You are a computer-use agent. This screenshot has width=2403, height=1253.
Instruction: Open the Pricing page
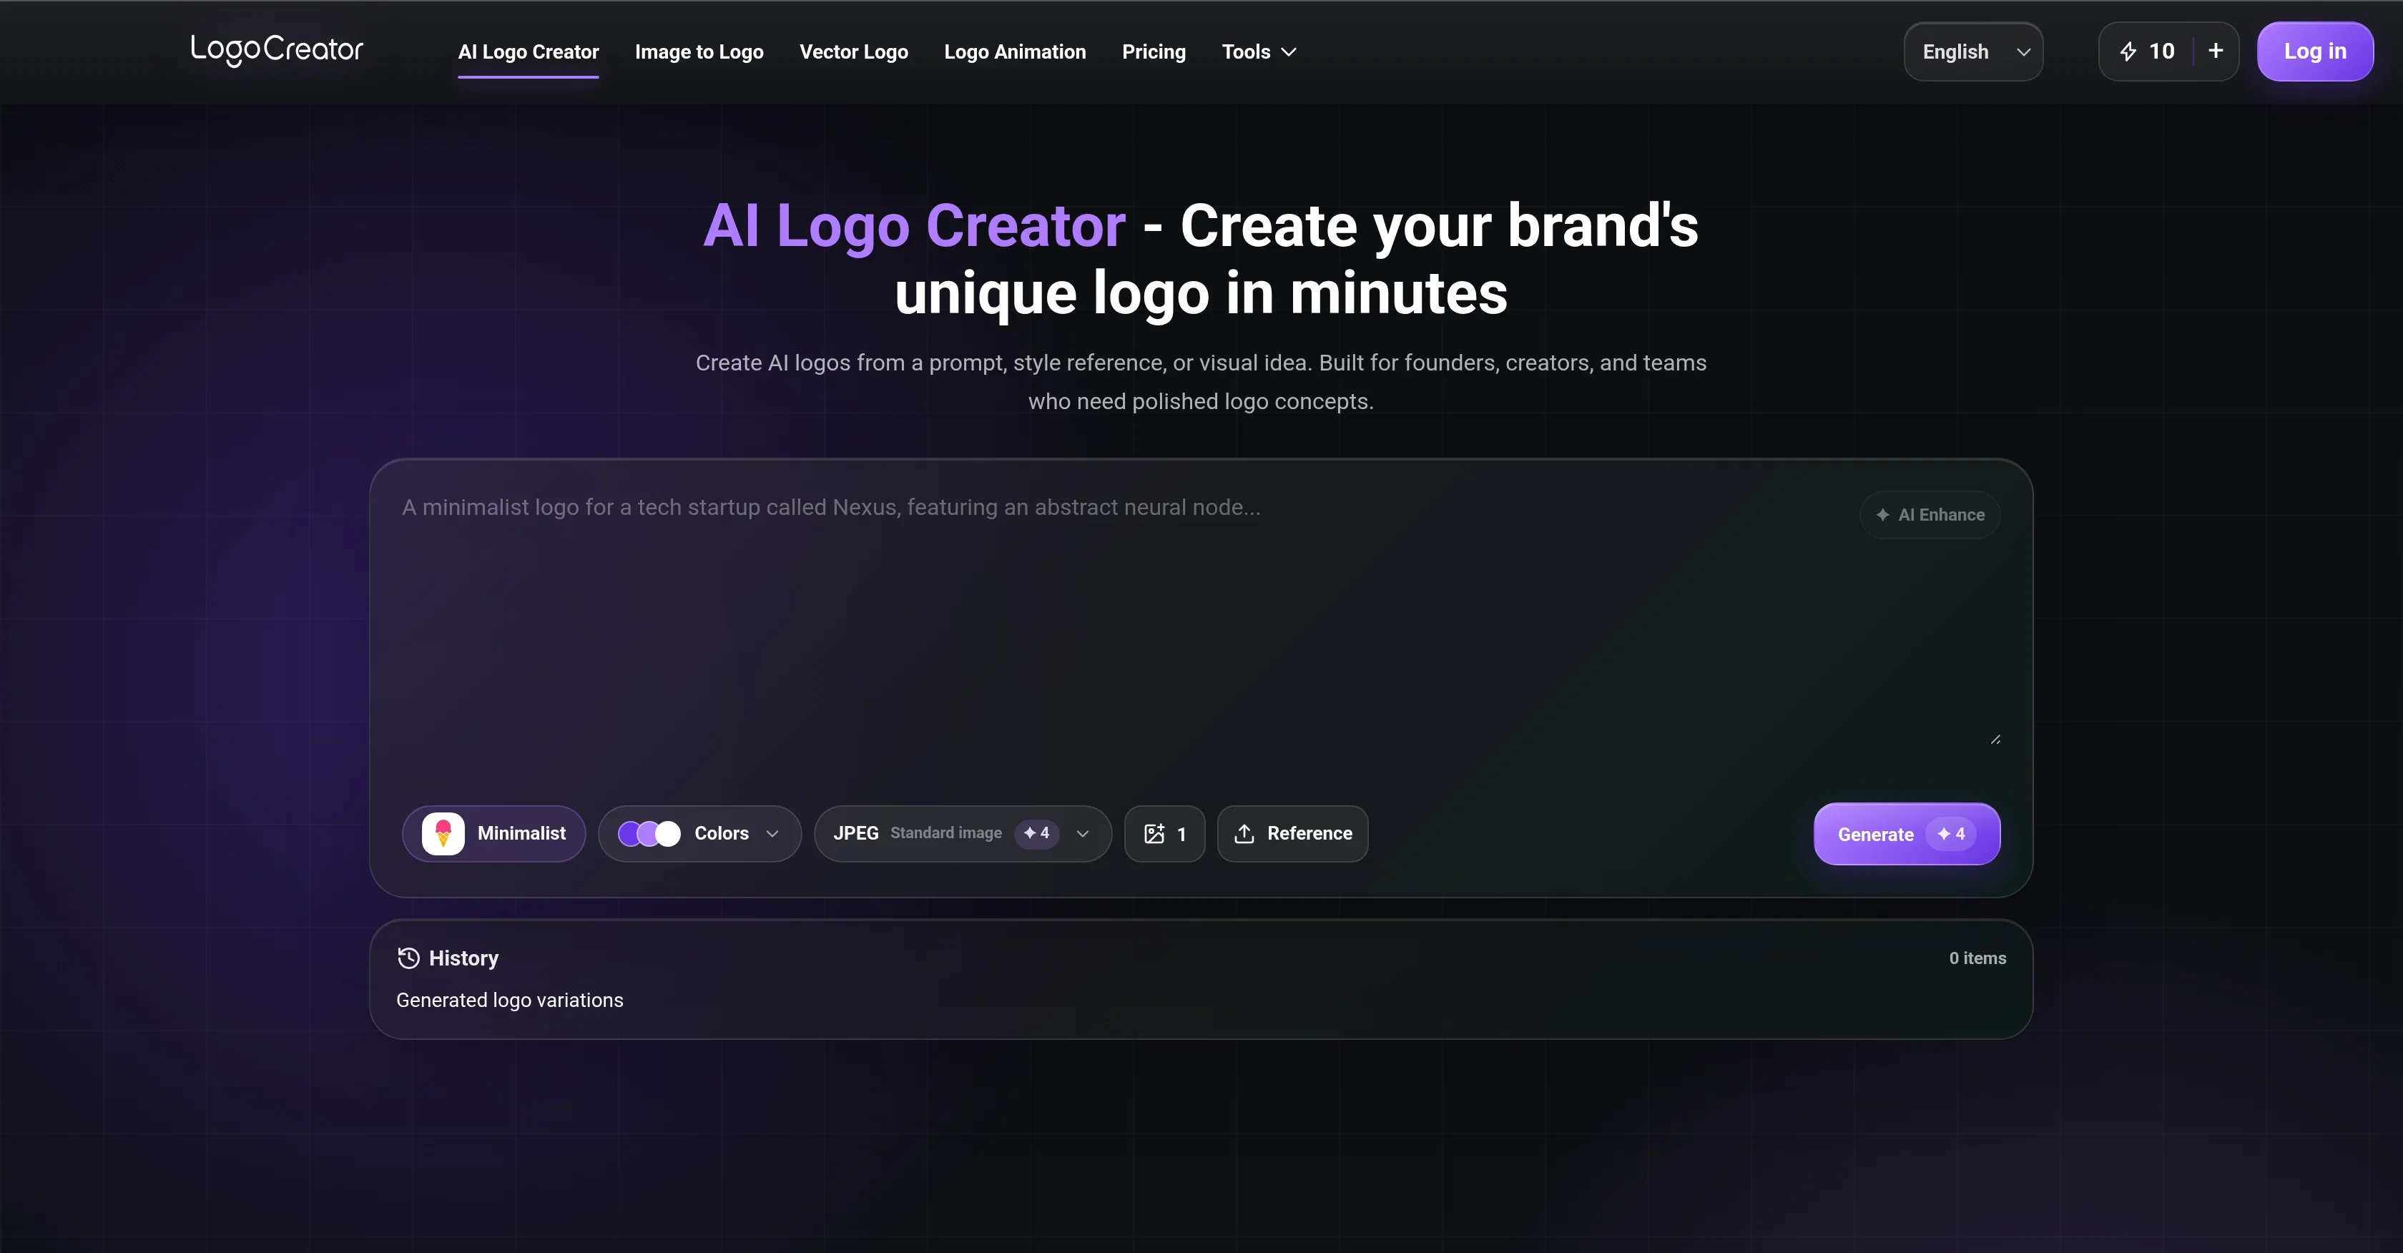coord(1154,52)
